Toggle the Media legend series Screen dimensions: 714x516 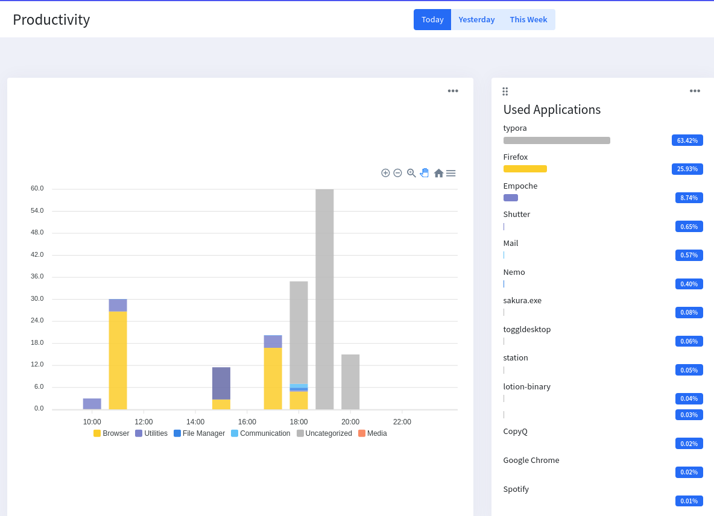pos(373,433)
